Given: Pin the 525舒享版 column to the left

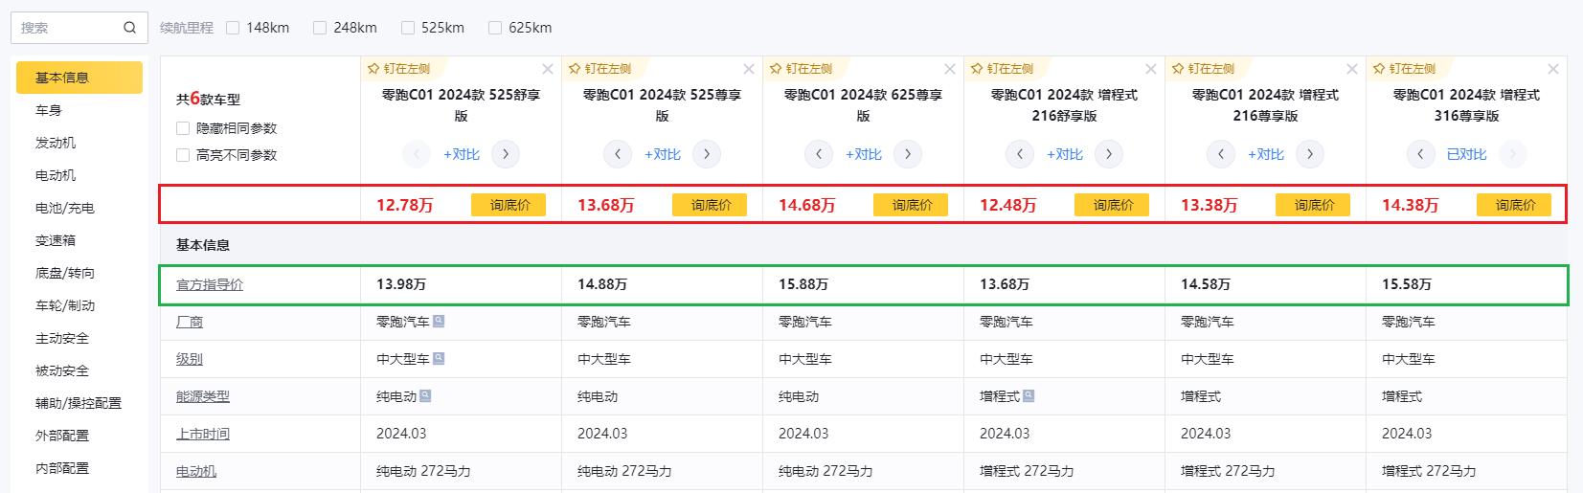Looking at the screenshot, I should click(x=399, y=69).
